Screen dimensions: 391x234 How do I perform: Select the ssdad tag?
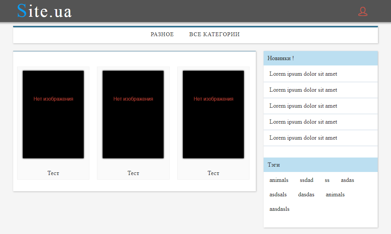point(307,180)
